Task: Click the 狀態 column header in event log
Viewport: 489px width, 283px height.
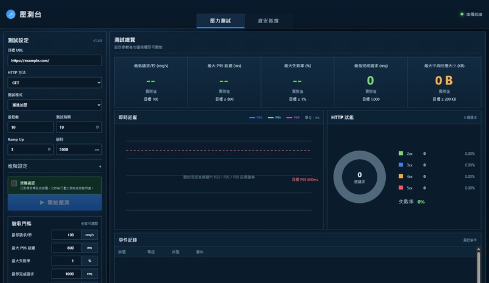Action: pos(175,252)
